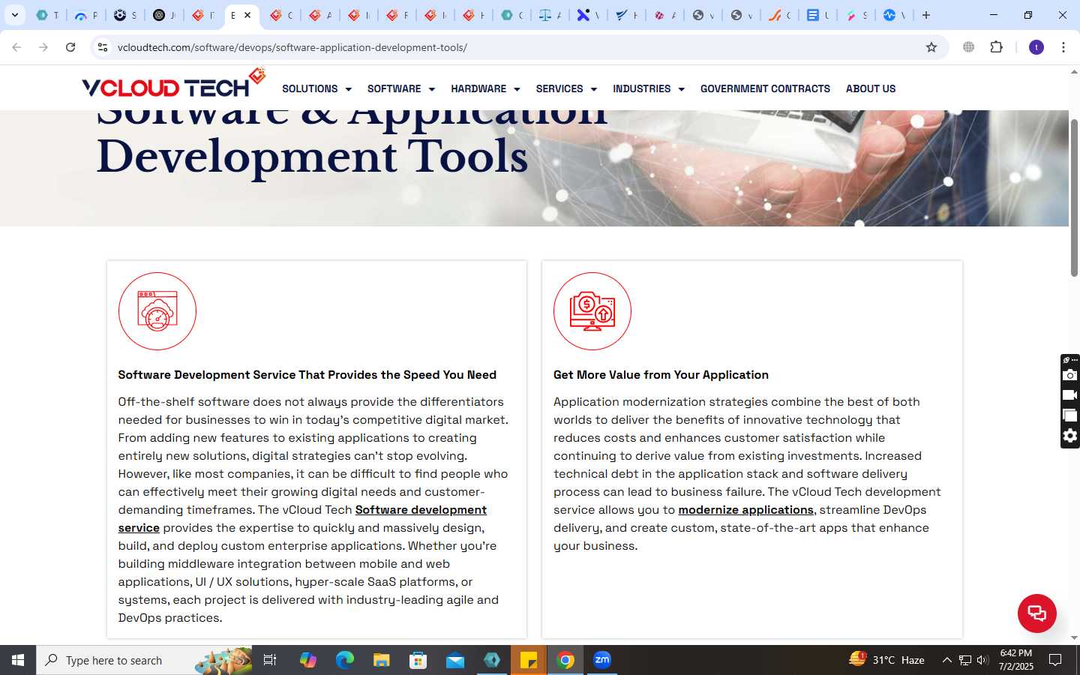Reload the current page
Image resolution: width=1080 pixels, height=675 pixels.
[x=70, y=47]
